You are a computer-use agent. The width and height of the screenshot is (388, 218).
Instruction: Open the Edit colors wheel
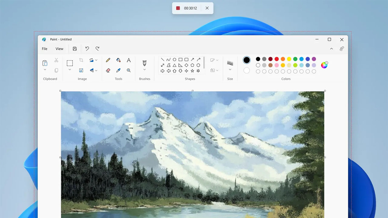(324, 65)
